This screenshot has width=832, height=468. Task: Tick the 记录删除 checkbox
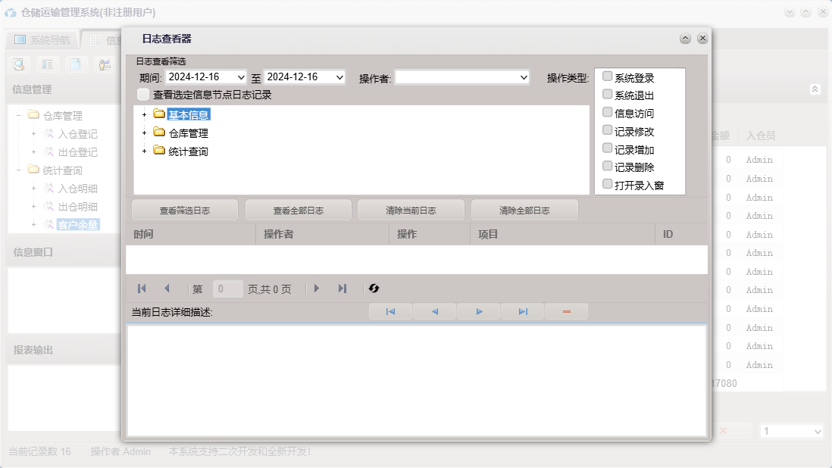point(608,167)
